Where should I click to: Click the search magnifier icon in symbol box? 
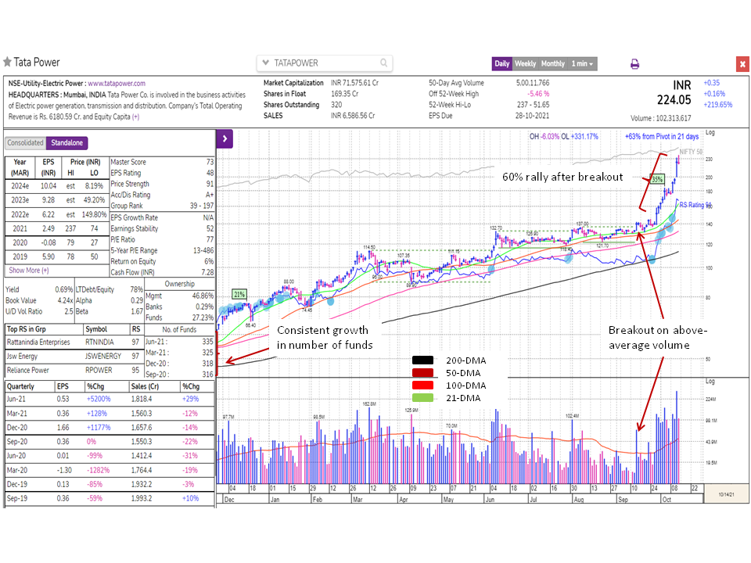click(x=383, y=63)
